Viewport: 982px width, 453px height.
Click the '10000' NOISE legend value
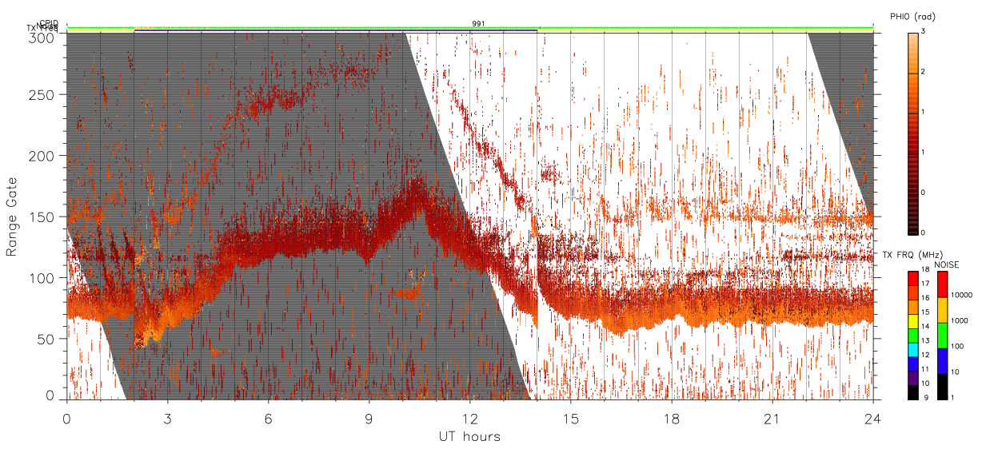point(962,295)
